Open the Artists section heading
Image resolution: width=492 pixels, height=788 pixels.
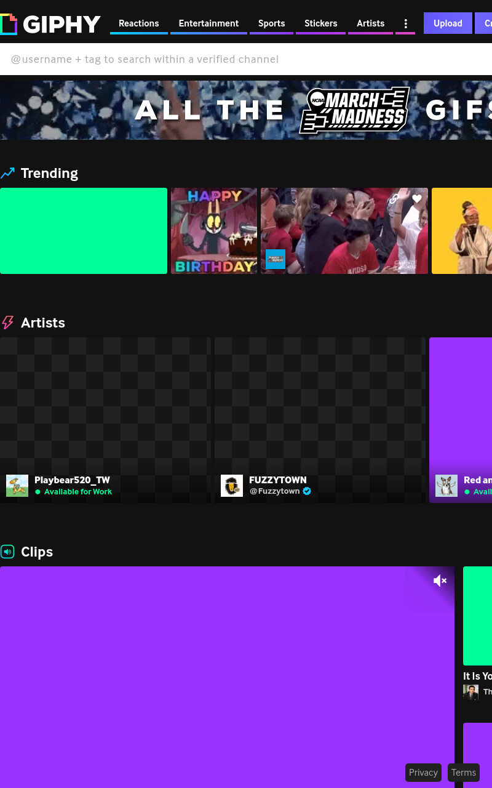point(43,323)
